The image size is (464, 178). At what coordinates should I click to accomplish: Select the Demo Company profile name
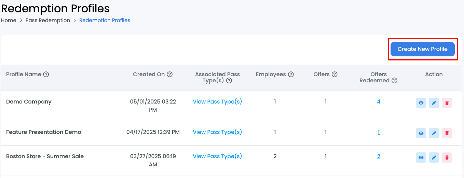coord(29,101)
